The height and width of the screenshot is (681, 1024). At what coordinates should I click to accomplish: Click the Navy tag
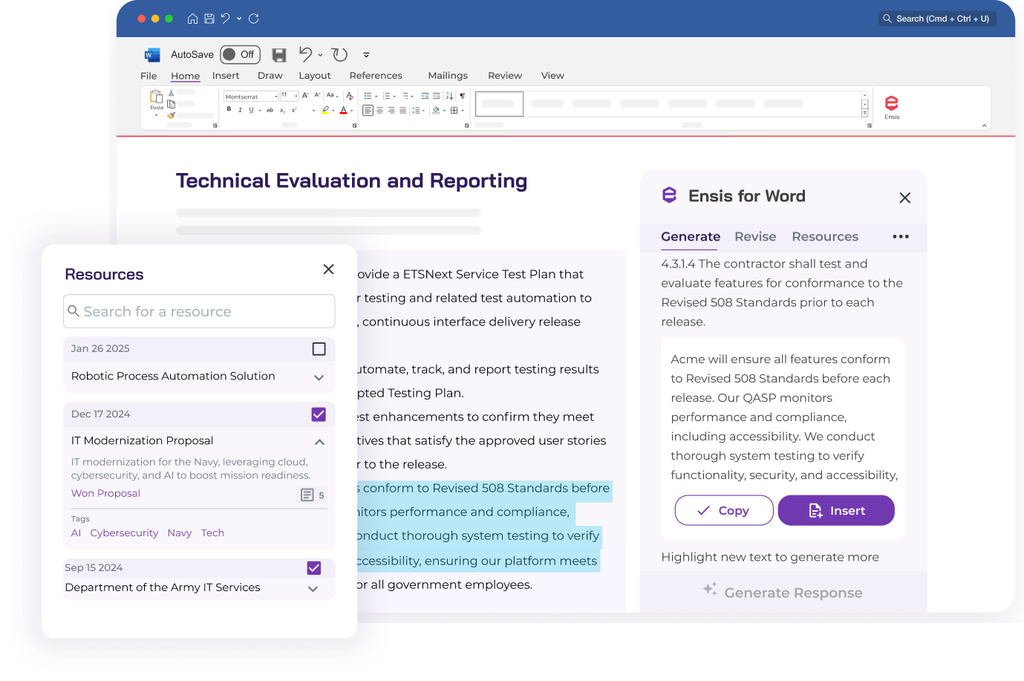[x=180, y=532]
